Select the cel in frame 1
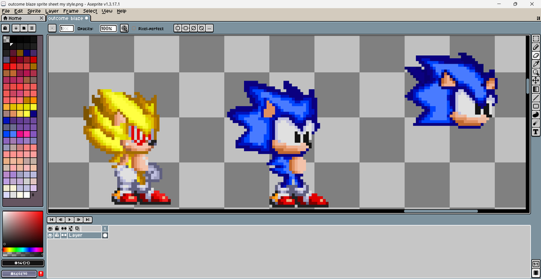The width and height of the screenshot is (541, 279). pos(105,235)
